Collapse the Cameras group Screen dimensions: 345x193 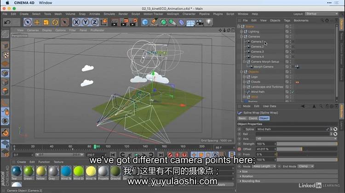click(241, 37)
